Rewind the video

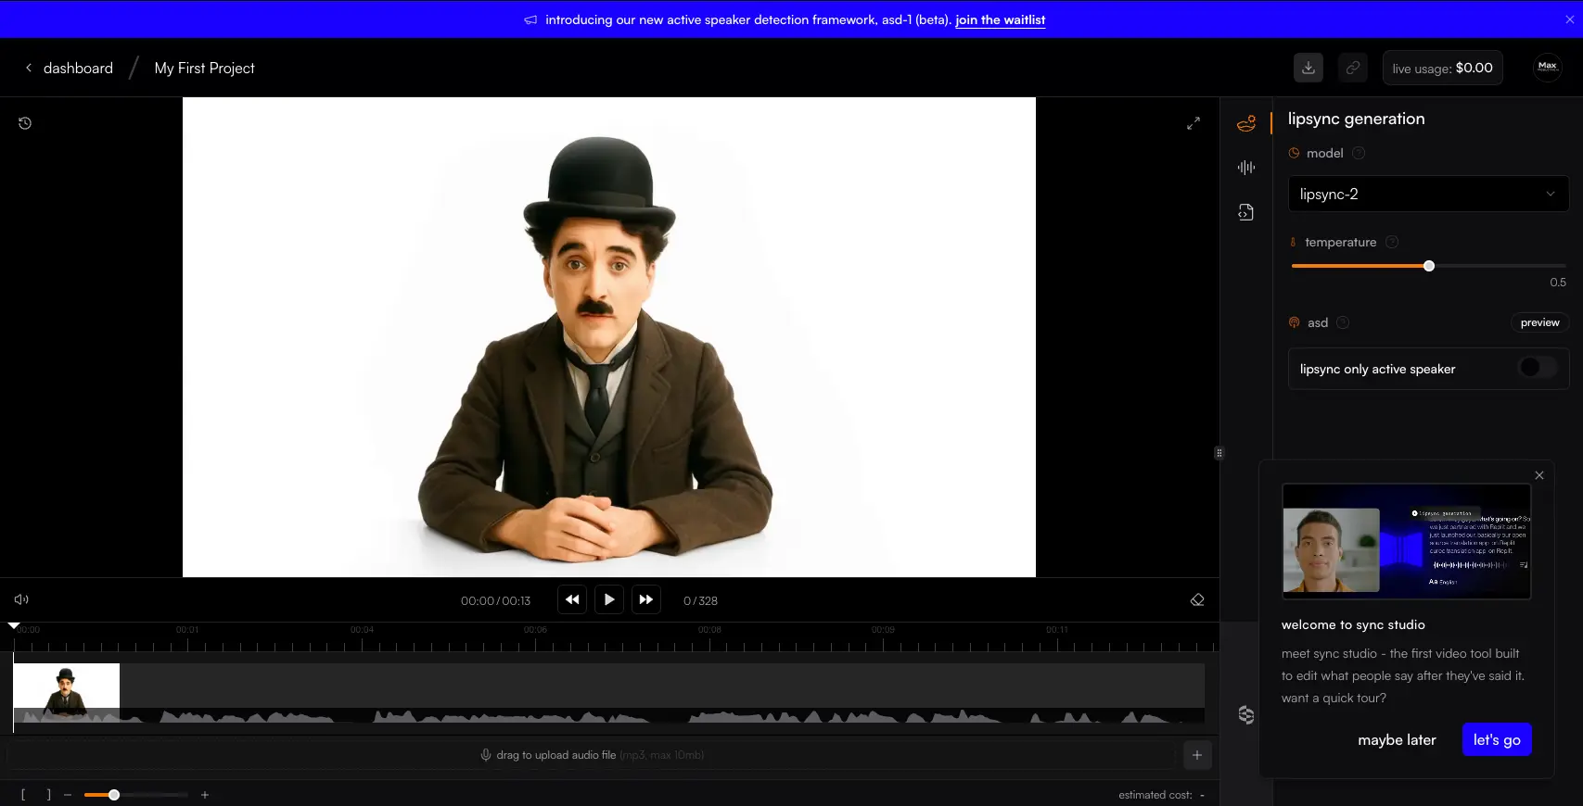click(572, 599)
